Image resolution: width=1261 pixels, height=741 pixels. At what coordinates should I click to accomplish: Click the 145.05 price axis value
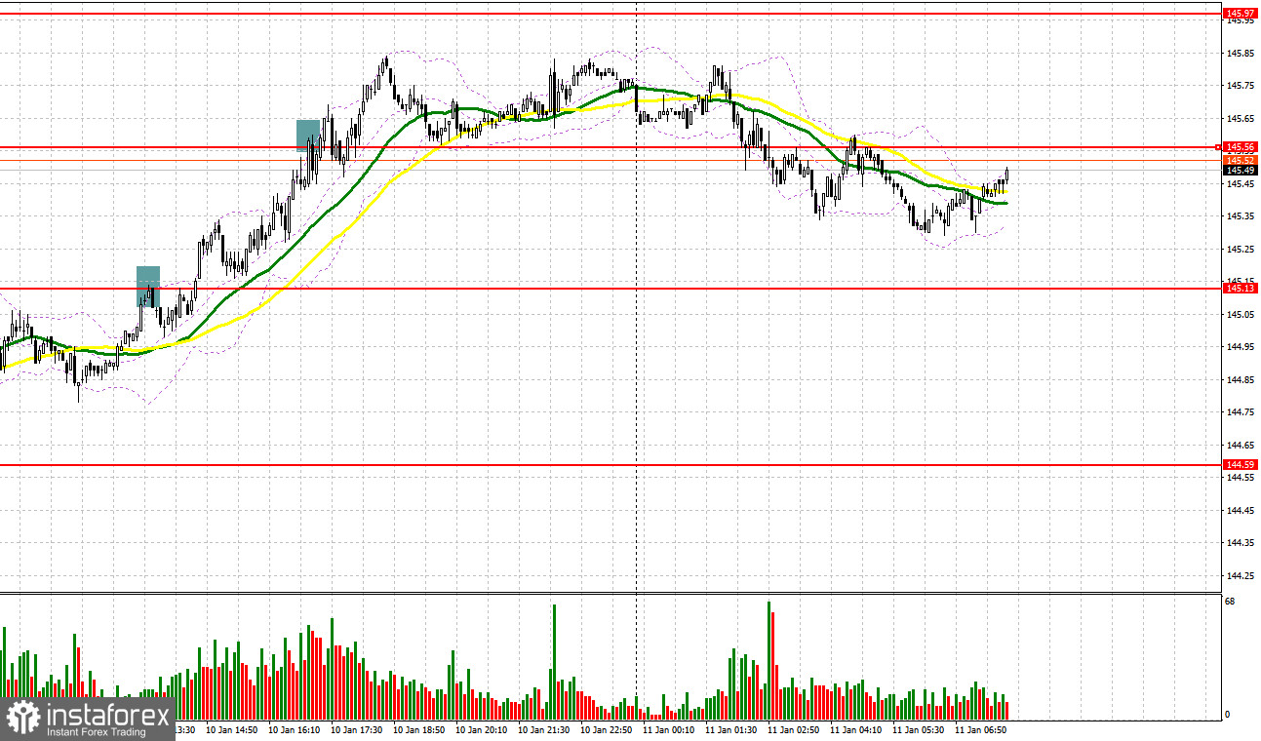point(1240,314)
